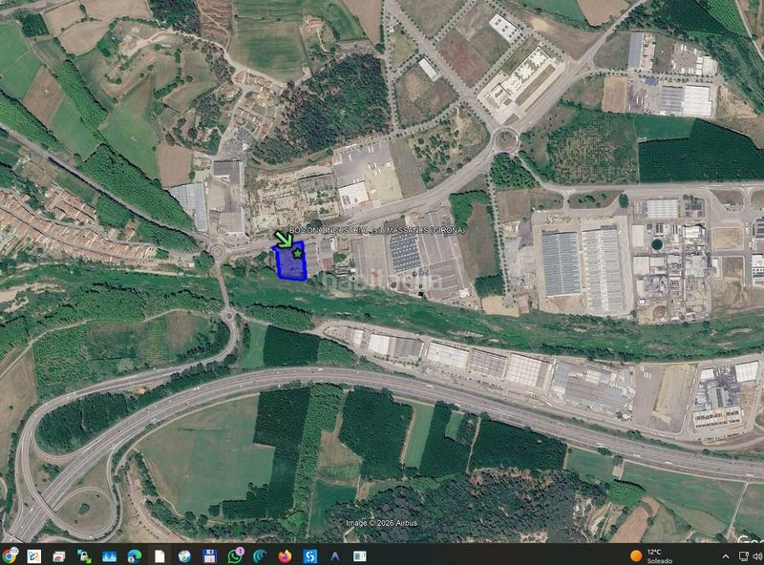Open the blue tray download taskbar app
Viewport: 764px width, 565px height.
(109, 555)
